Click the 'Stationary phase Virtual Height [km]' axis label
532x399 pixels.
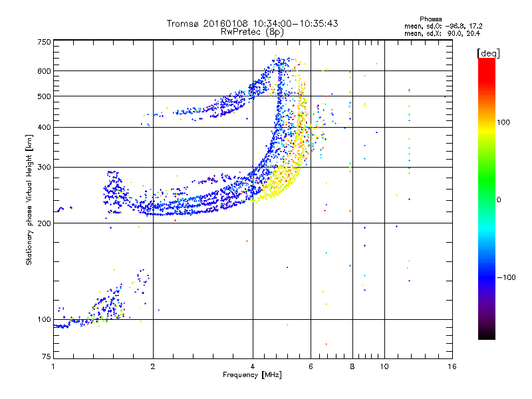29,199
